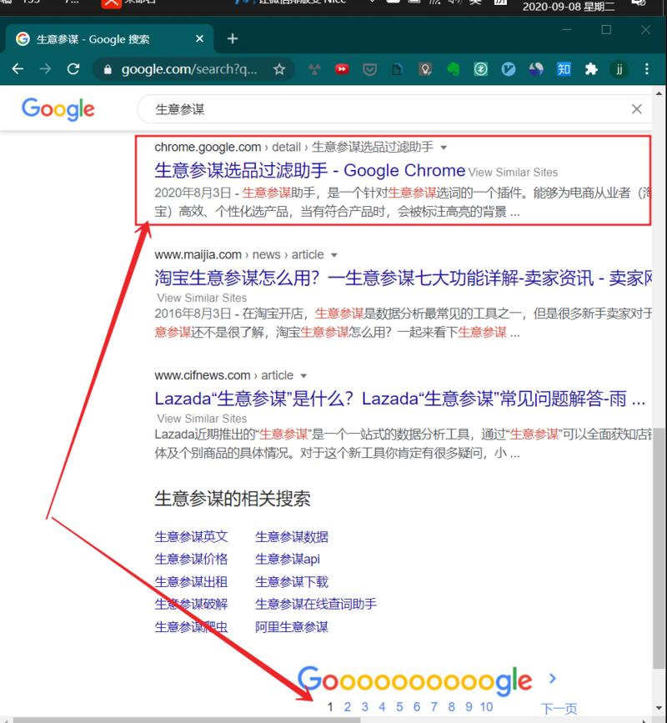Open the www.cifnews.com result dropdown arrow
This screenshot has width=667, height=723.
(303, 375)
